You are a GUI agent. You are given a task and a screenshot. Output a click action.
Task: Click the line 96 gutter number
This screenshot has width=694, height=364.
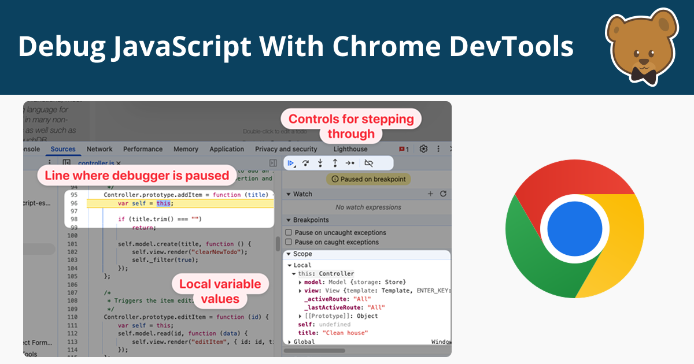coord(74,203)
